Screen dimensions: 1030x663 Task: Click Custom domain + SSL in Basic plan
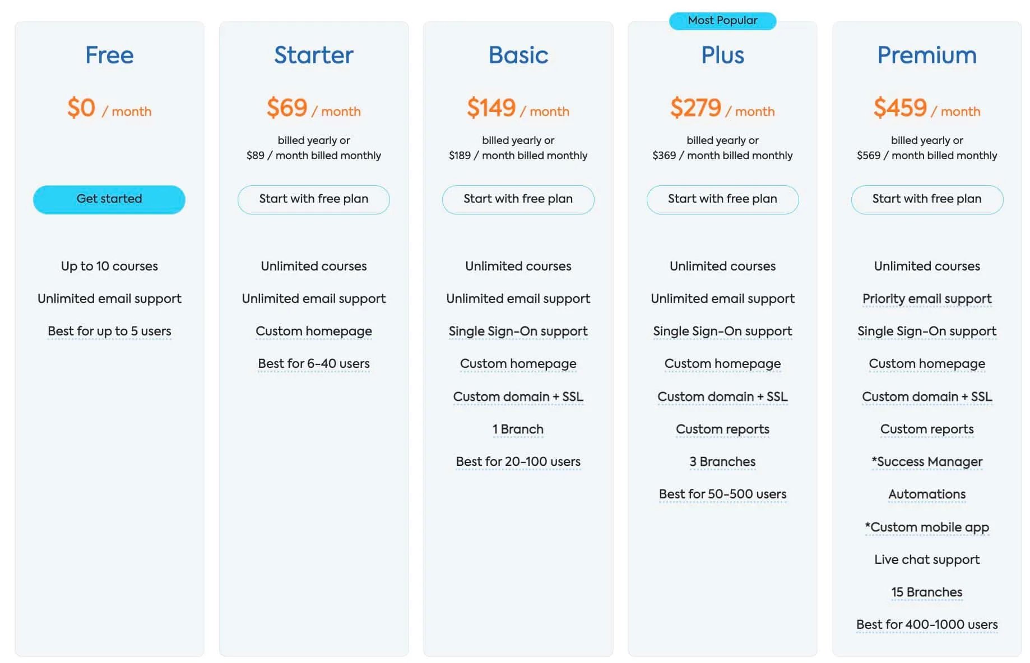[518, 396]
